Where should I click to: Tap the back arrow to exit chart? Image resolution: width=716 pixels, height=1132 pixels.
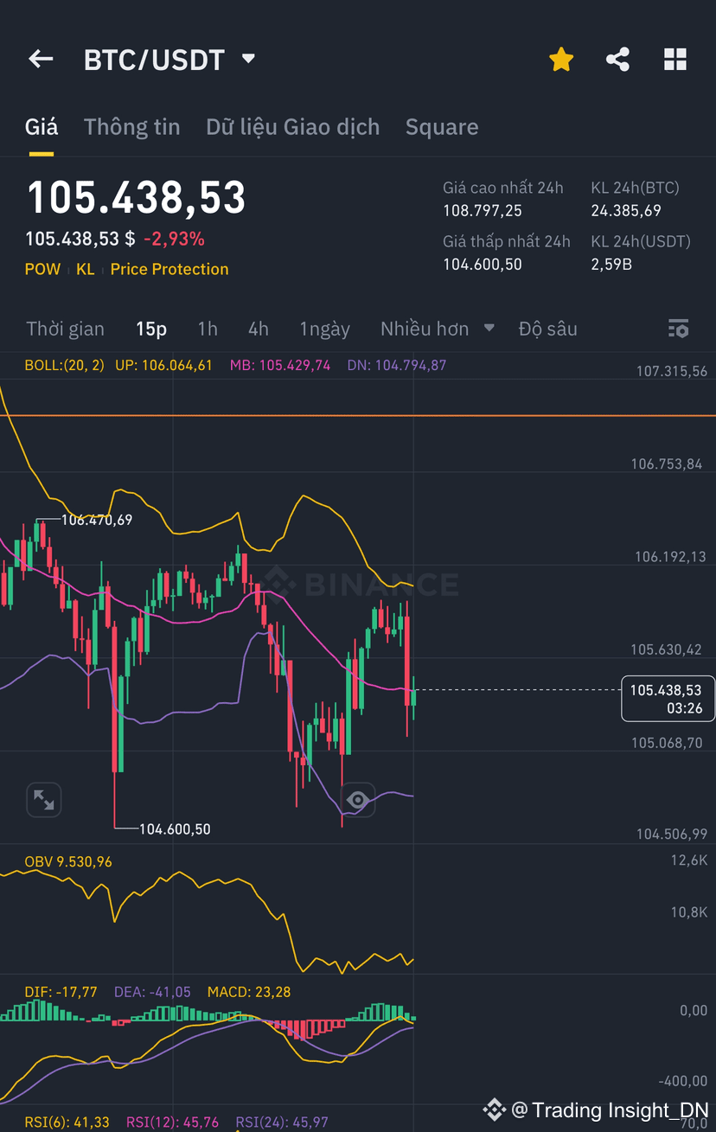pyautogui.click(x=41, y=59)
